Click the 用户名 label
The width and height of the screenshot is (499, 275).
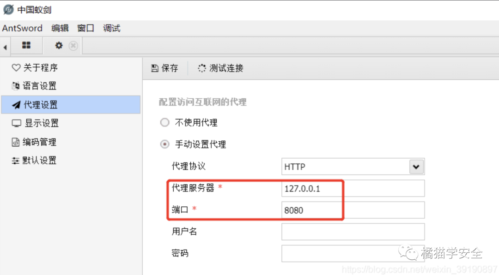(184, 232)
